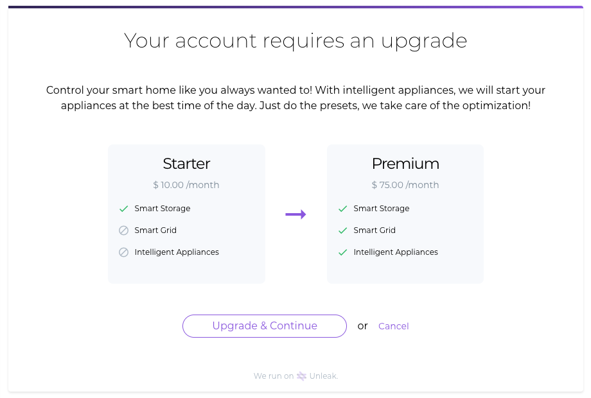Screen dimensions: 591x398
Task: Click the $ 10.00 /month price
Action: [x=186, y=185]
